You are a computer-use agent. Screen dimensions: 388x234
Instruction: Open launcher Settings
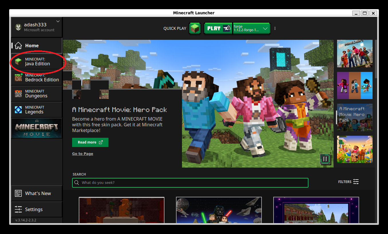37,209
